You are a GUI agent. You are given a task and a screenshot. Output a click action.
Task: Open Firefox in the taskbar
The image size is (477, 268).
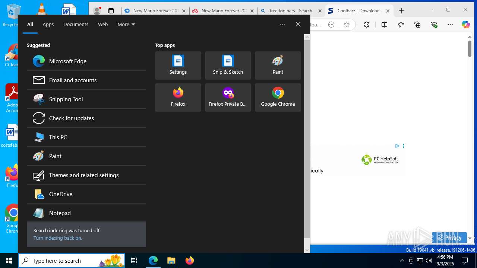tap(189, 261)
